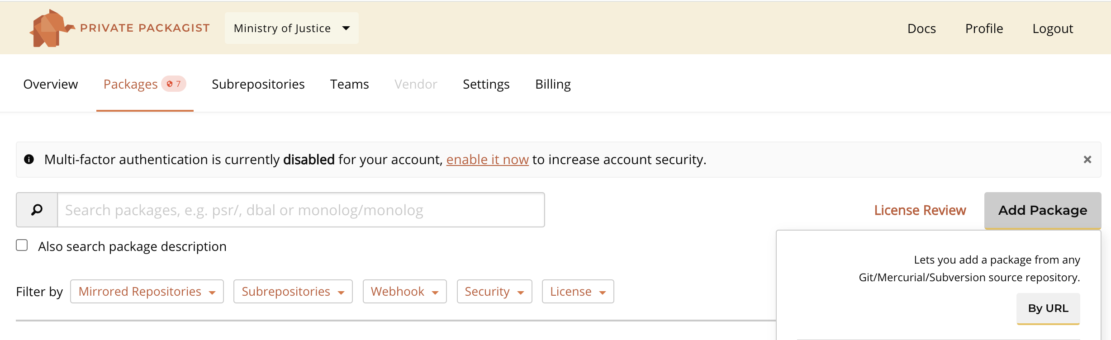Image resolution: width=1111 pixels, height=340 pixels.
Task: Open the Ministry of Justice organization dropdown
Action: pyautogui.click(x=292, y=28)
